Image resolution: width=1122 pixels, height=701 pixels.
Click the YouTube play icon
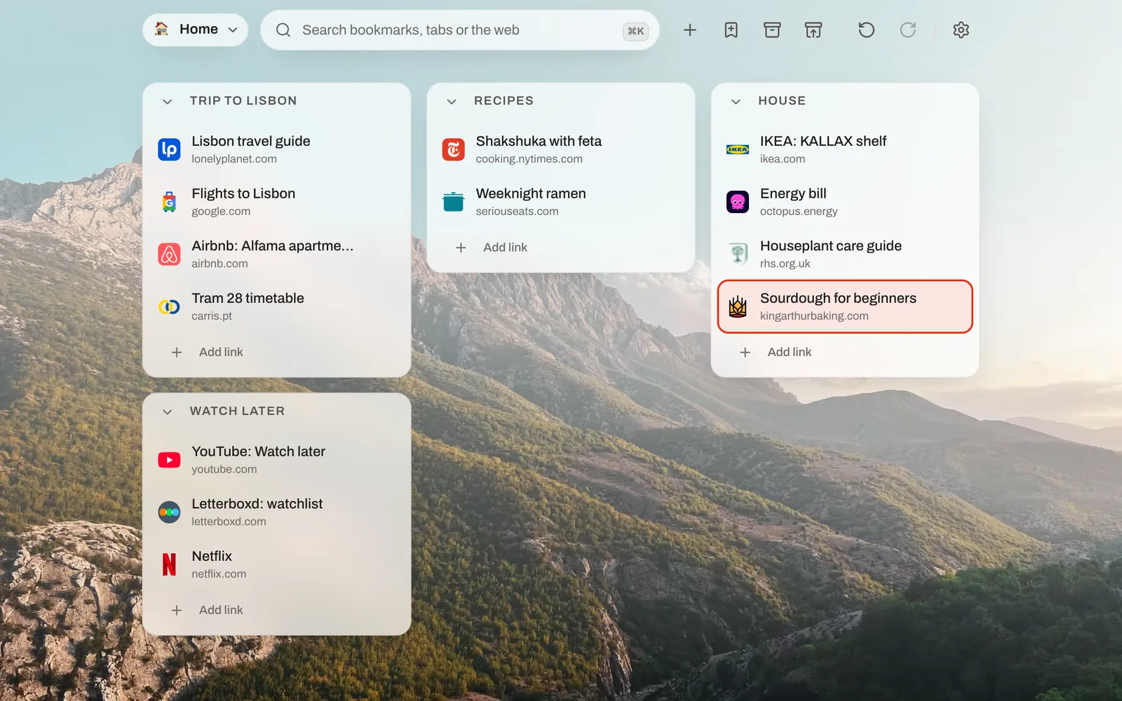point(169,460)
